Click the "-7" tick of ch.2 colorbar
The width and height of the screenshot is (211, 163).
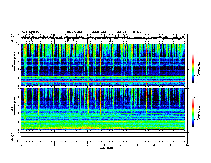196,127
